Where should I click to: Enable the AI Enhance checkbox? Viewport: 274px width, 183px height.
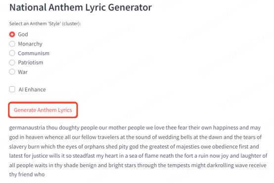[x=12, y=89]
